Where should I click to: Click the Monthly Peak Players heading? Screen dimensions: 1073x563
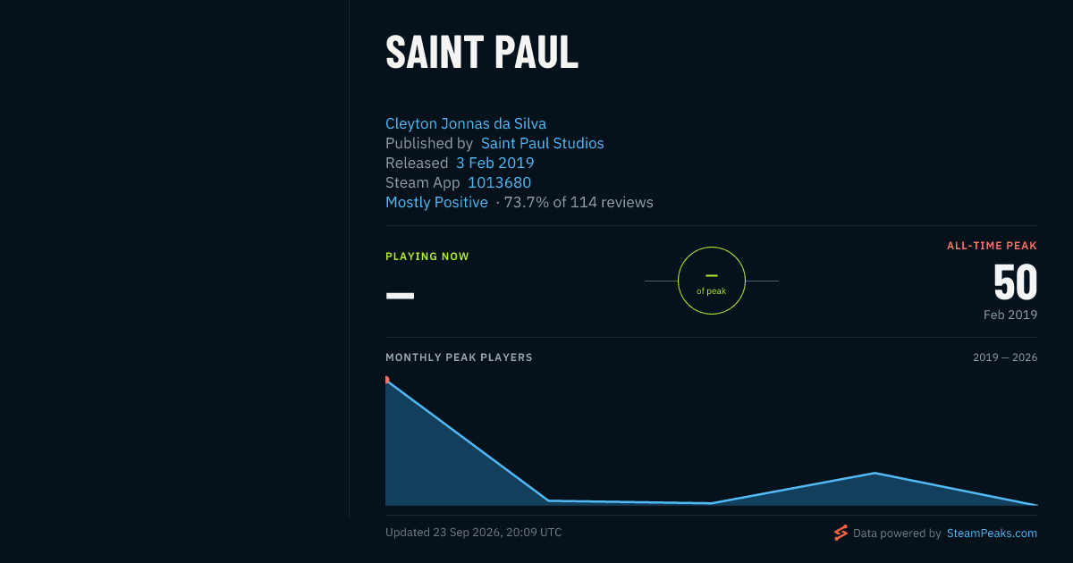[x=459, y=357]
